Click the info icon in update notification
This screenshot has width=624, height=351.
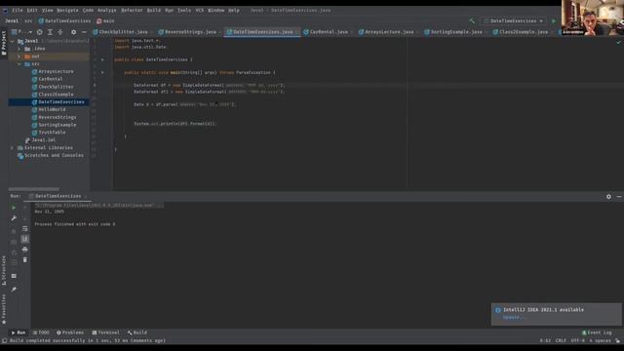click(497, 310)
